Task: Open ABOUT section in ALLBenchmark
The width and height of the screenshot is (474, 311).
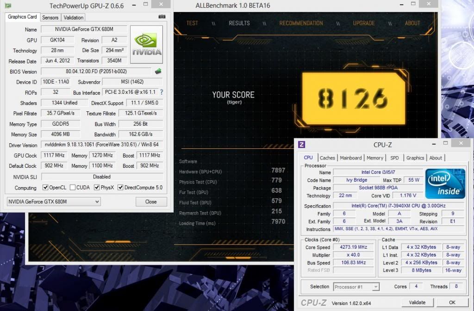Action: pyautogui.click(x=412, y=23)
